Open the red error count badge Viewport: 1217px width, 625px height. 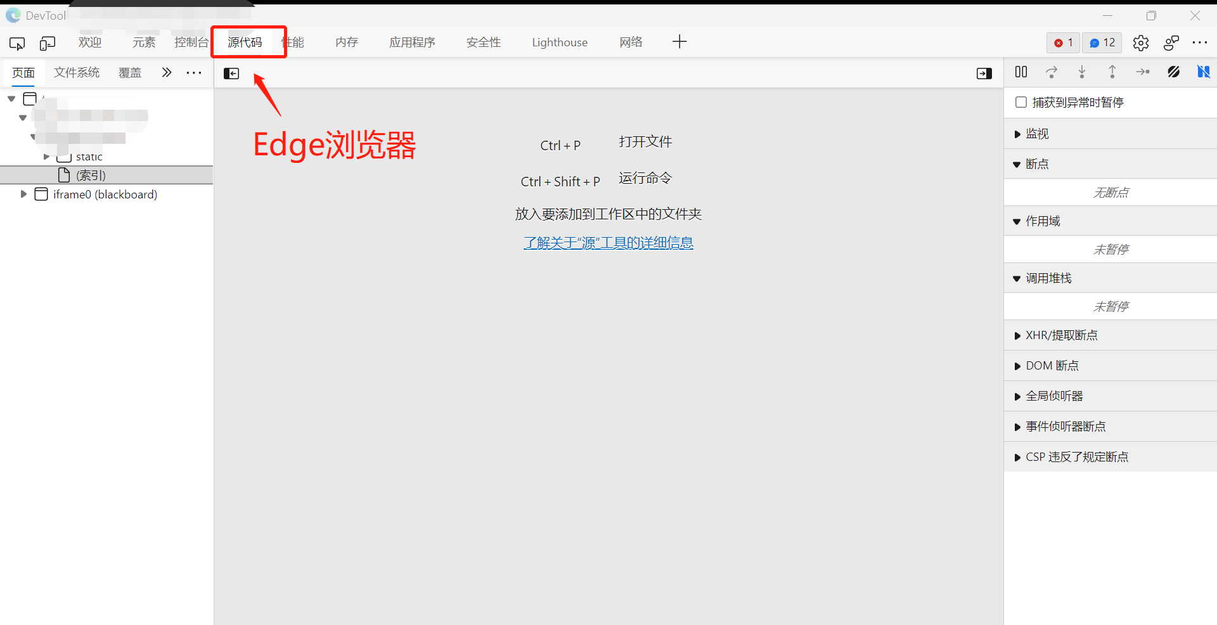pos(1064,42)
